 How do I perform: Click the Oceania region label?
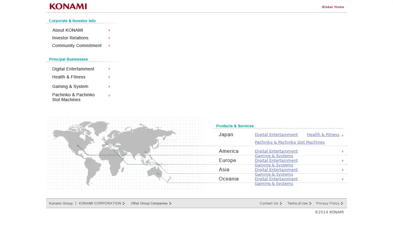[229, 179]
